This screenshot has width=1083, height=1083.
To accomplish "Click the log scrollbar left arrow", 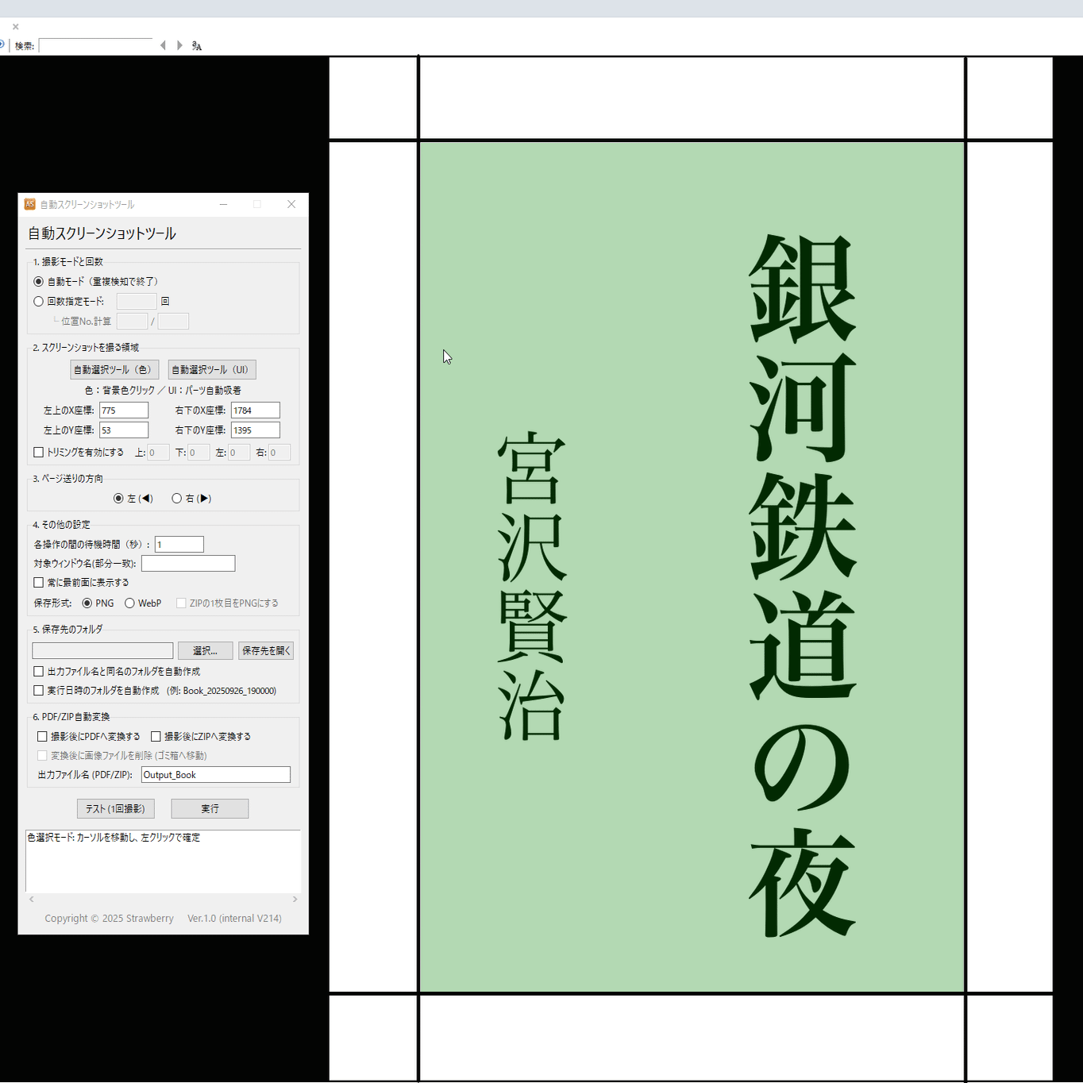I will click(x=32, y=899).
